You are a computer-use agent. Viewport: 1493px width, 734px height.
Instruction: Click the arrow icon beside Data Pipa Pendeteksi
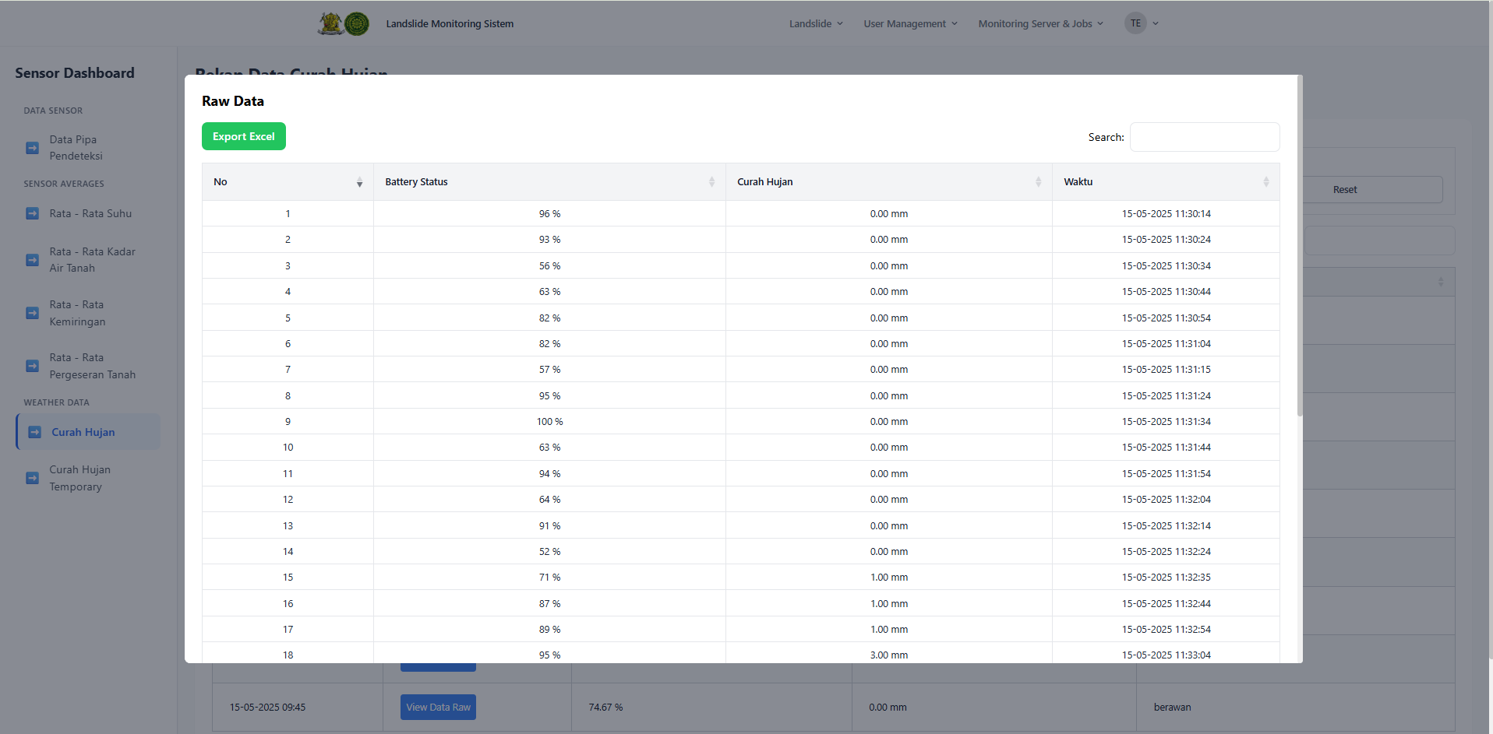(32, 148)
